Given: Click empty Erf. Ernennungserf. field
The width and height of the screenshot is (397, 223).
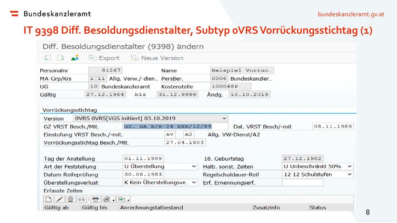Looking at the screenshot, I should (302, 183).
